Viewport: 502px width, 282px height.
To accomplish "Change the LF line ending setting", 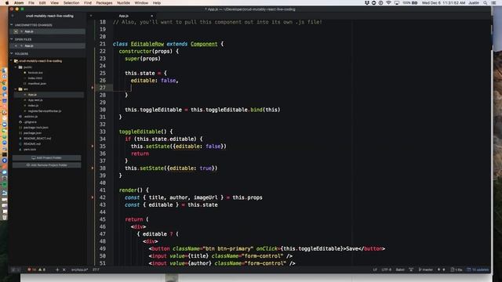I will [375, 269].
